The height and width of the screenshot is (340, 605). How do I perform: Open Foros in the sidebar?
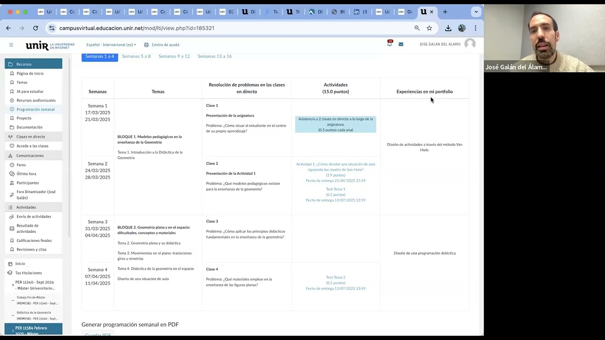21,165
